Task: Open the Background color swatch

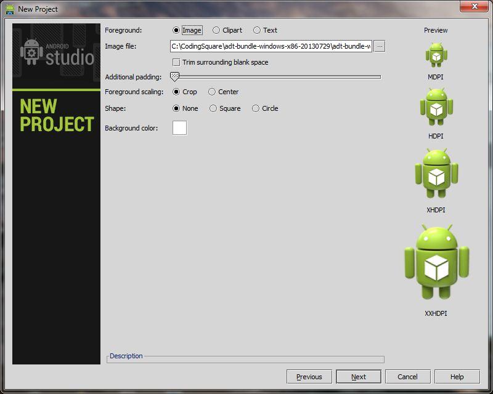Action: point(179,128)
